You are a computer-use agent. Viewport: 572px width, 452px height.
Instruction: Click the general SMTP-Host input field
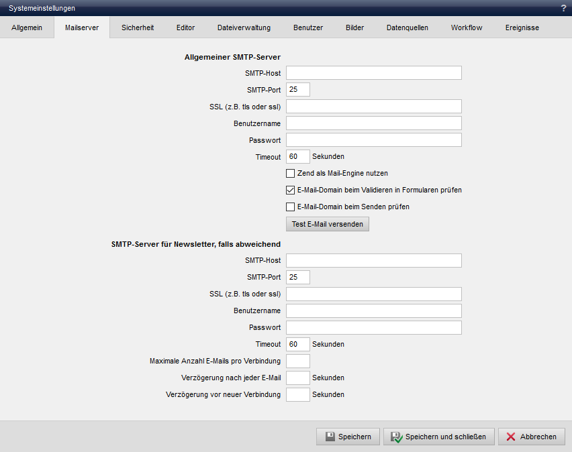[373, 73]
